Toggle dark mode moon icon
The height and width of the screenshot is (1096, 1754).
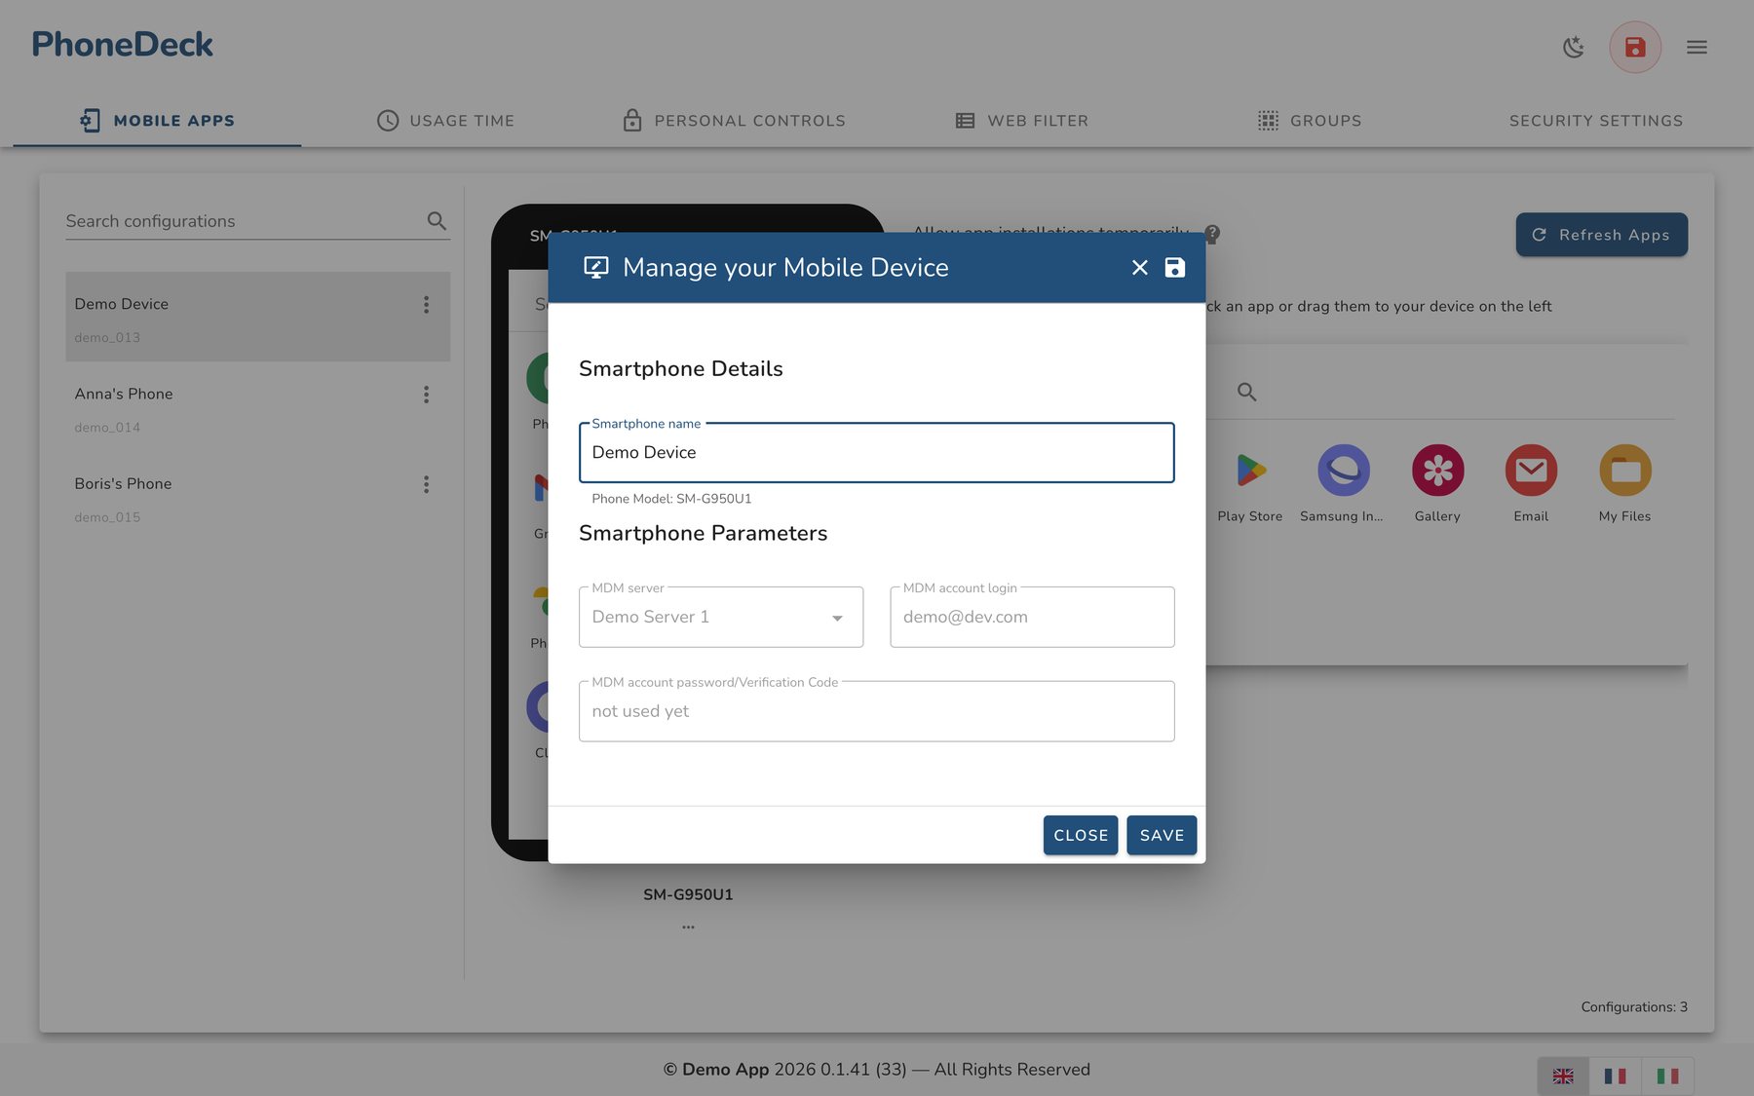click(1573, 47)
